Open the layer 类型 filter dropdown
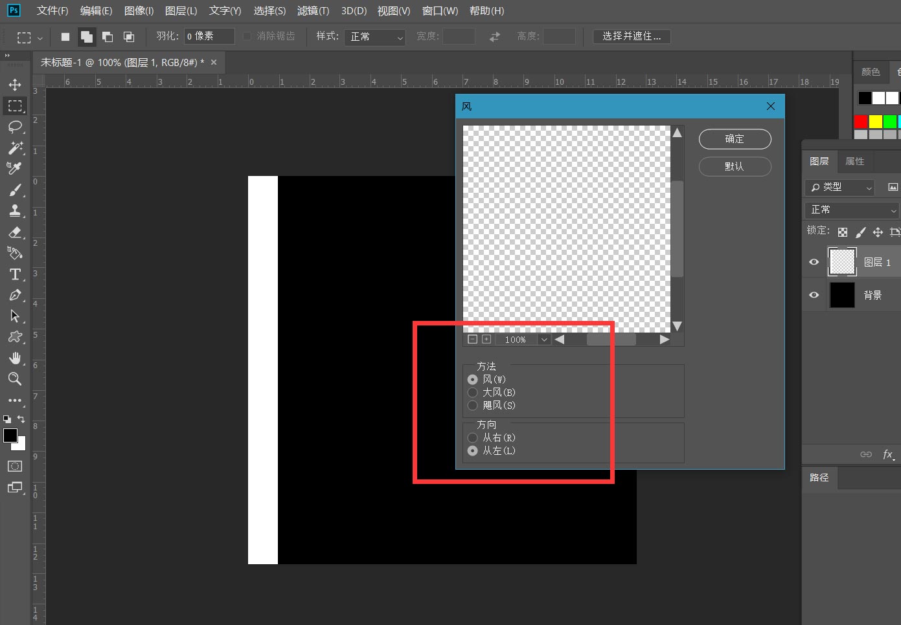The image size is (901, 625). pos(840,187)
